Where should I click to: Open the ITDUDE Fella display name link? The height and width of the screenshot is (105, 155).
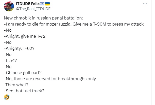[28, 4]
